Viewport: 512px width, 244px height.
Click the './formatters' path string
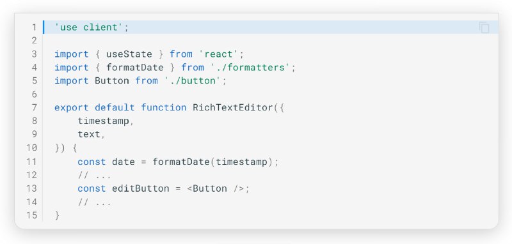click(x=250, y=68)
